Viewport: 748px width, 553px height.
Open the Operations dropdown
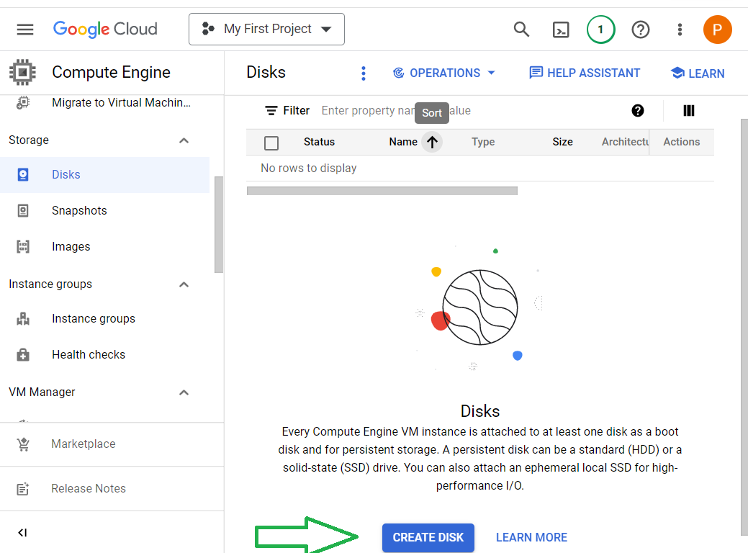tap(444, 73)
